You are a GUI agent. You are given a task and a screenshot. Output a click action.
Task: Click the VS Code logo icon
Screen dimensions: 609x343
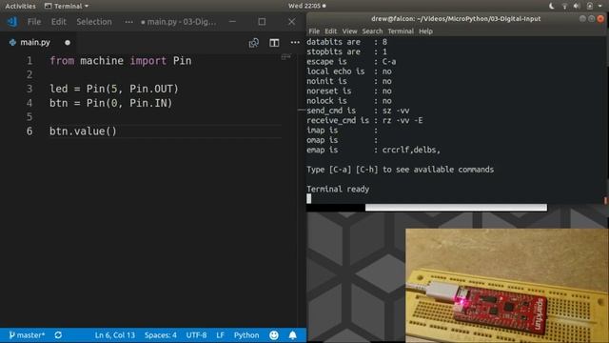pyautogui.click(x=12, y=22)
